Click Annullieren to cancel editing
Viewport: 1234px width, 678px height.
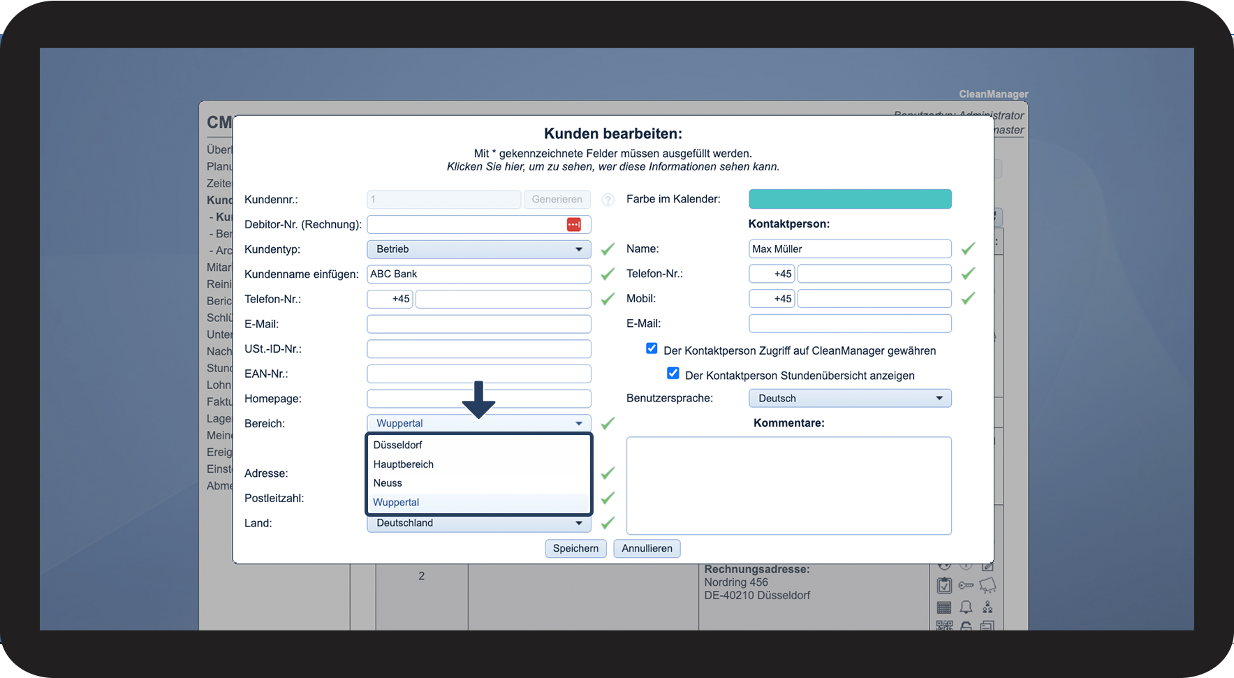tap(647, 548)
